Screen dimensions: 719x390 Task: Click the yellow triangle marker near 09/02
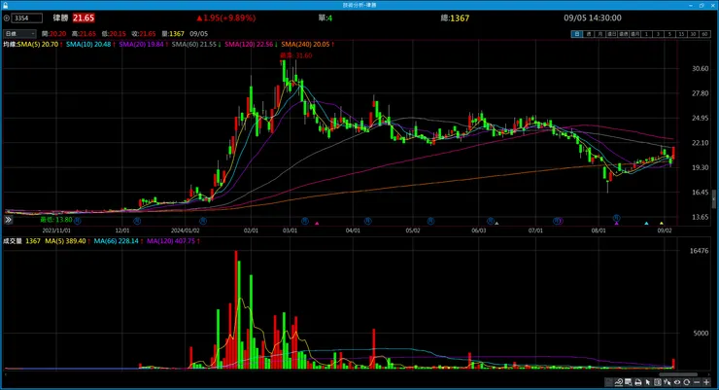662,223
